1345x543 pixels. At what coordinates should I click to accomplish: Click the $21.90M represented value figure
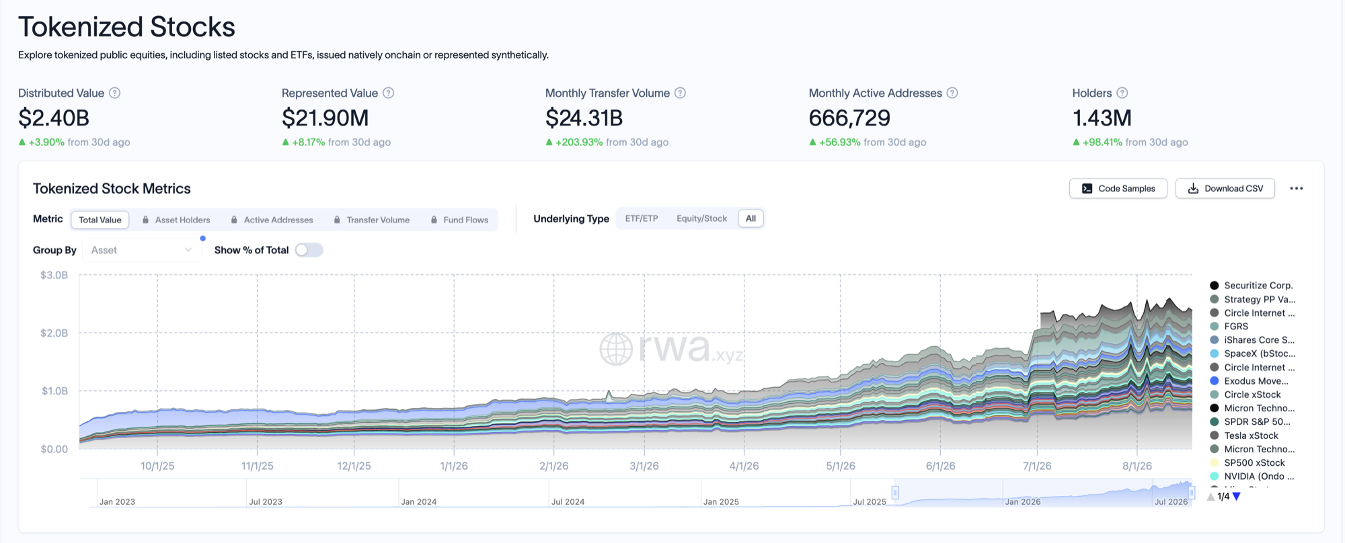pos(325,118)
